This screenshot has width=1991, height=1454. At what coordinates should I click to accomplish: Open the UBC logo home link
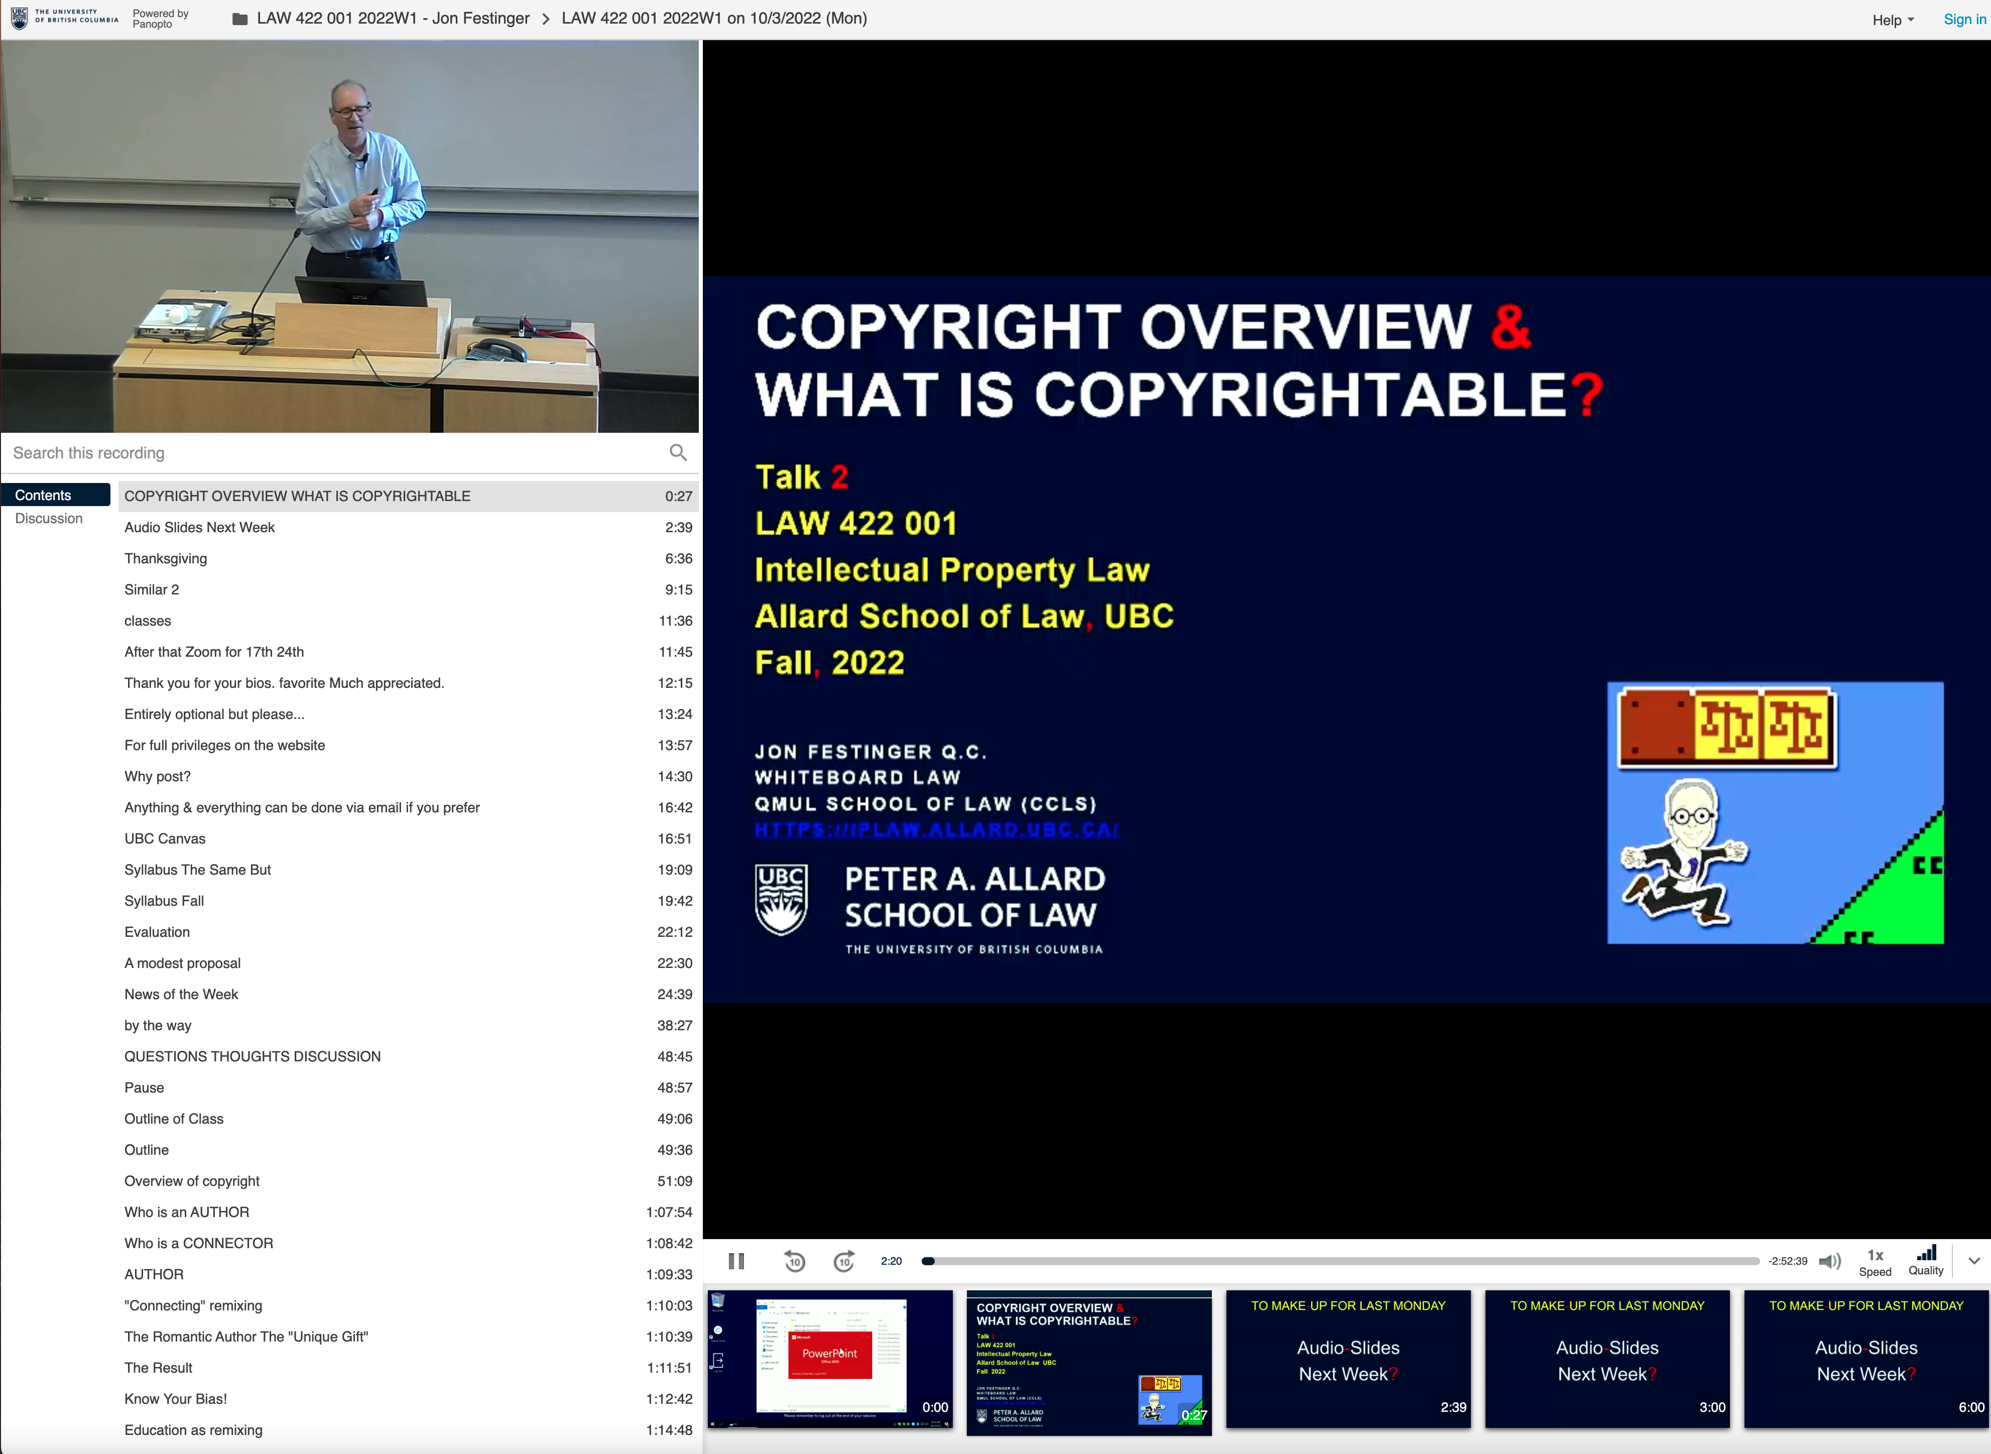click(63, 19)
